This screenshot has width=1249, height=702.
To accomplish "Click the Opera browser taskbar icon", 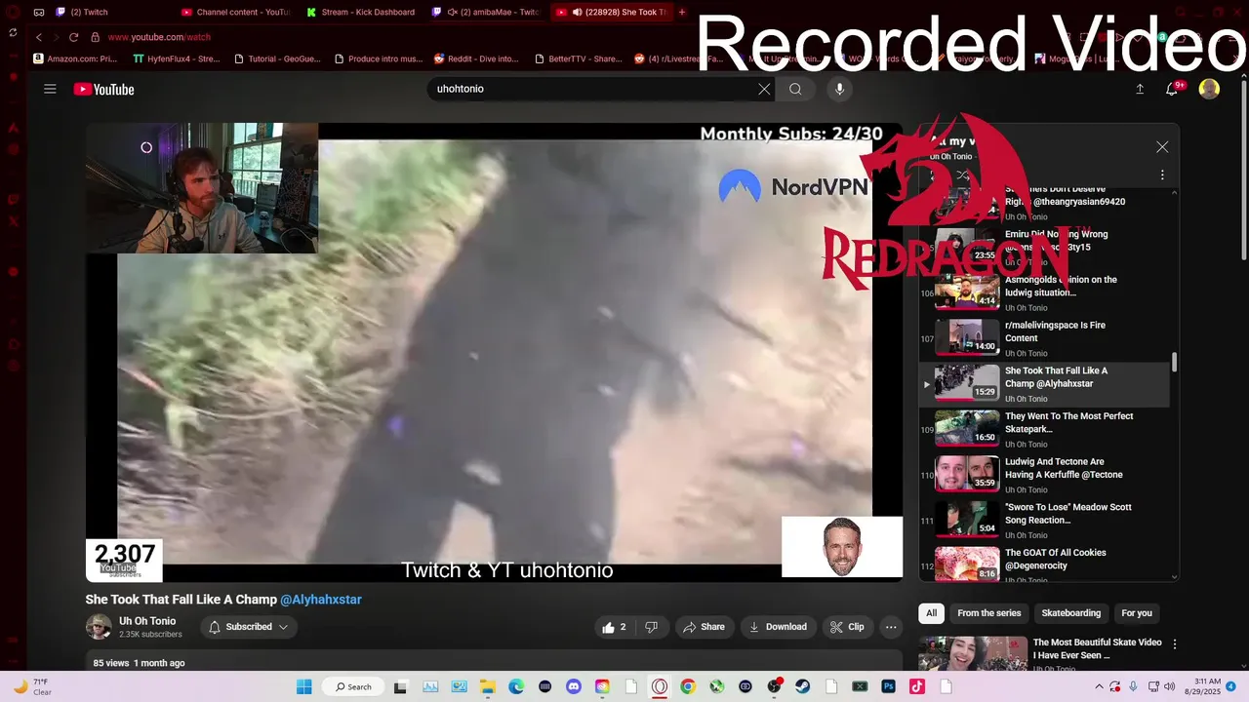I will pos(660,686).
